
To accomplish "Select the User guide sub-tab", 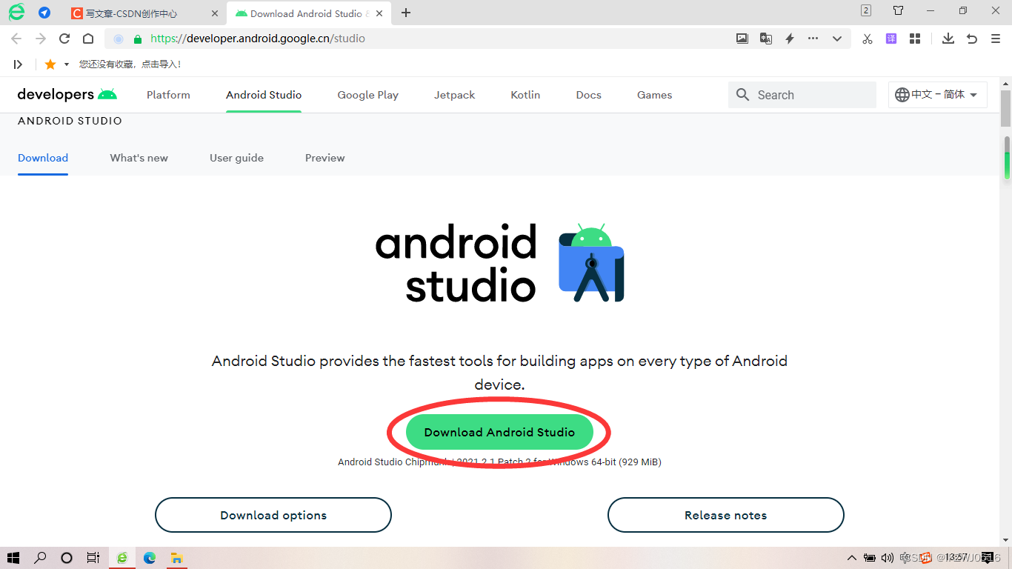I will 236,158.
